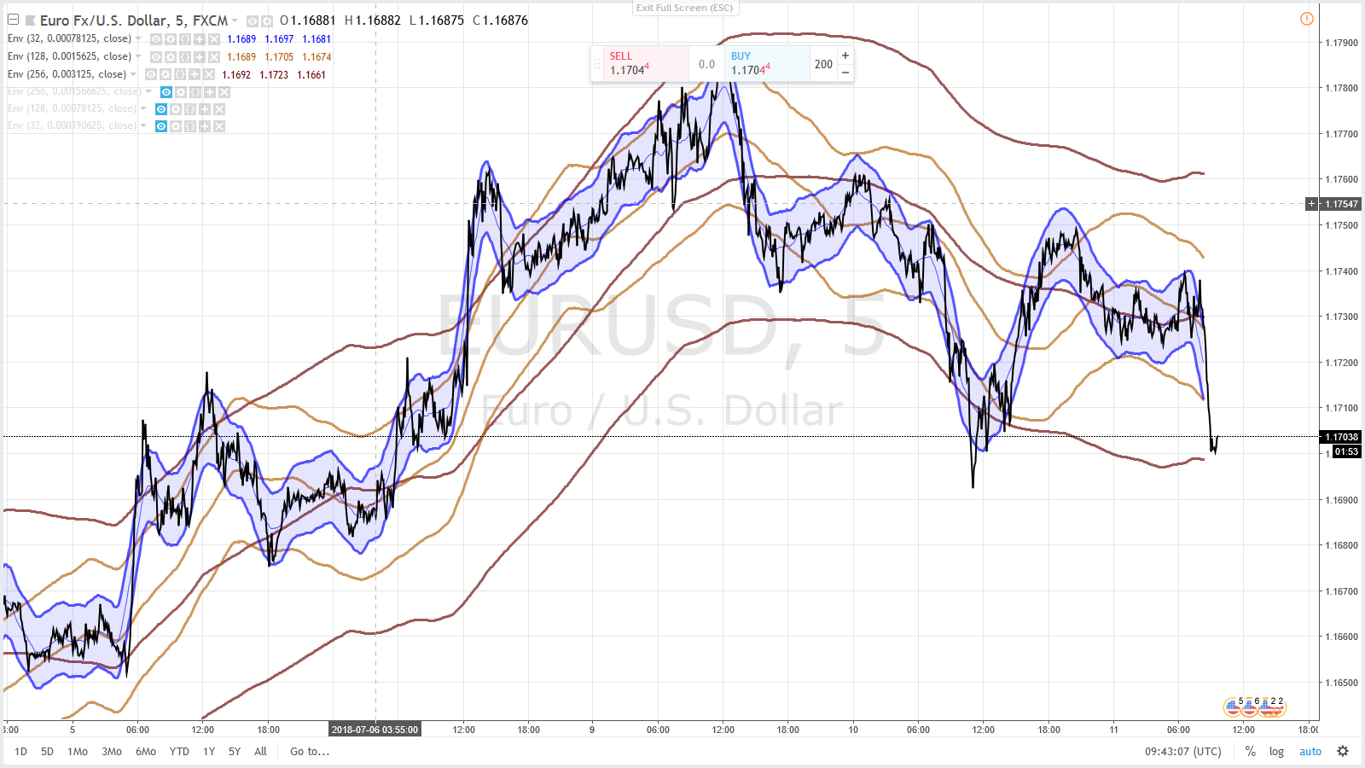1365x768 pixels.
Task: Show the hidden Env (32, 0.000390625, close) indicator
Action: (x=161, y=126)
